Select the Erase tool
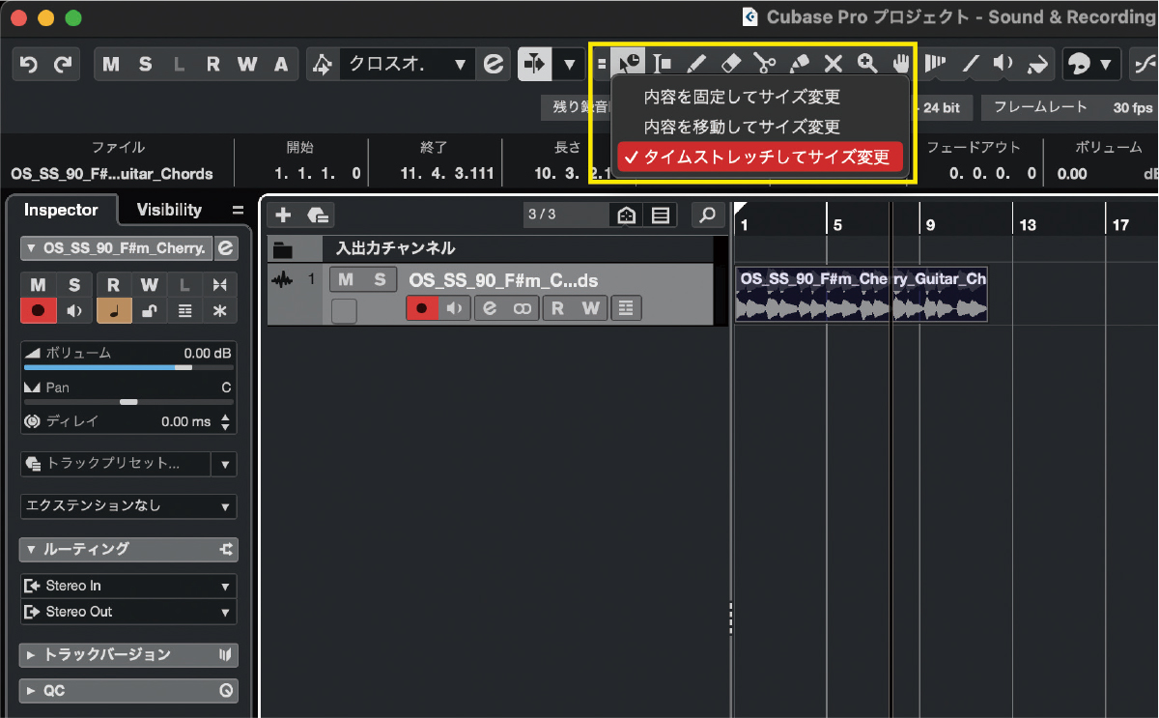1159x718 pixels. 731,64
